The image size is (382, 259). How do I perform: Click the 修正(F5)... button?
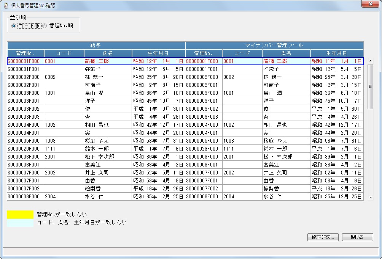(323, 237)
